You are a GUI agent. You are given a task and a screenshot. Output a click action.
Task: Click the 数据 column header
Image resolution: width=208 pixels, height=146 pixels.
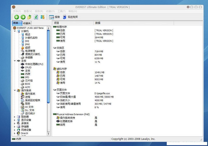click(x=134, y=23)
